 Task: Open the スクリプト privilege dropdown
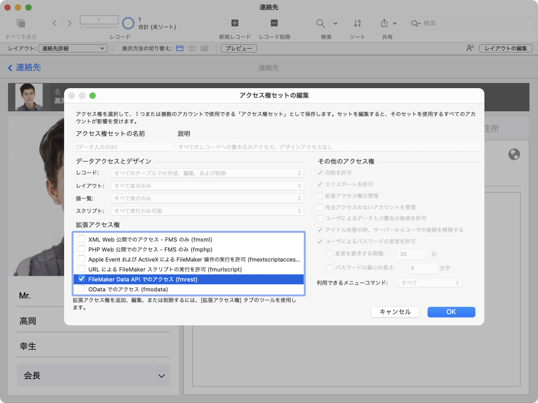[207, 211]
